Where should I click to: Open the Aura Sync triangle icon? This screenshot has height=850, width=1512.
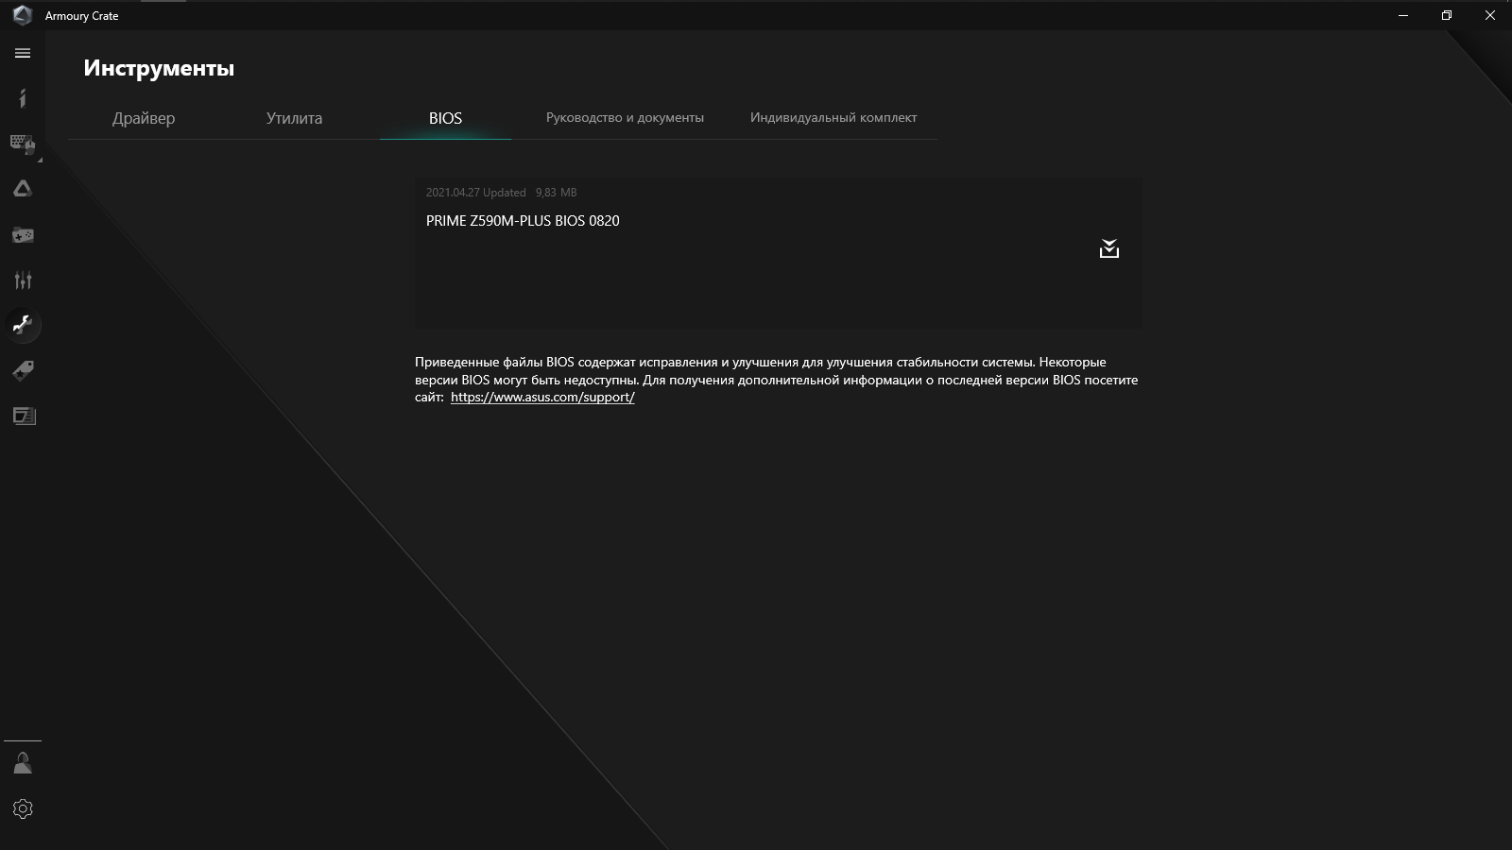pos(23,189)
